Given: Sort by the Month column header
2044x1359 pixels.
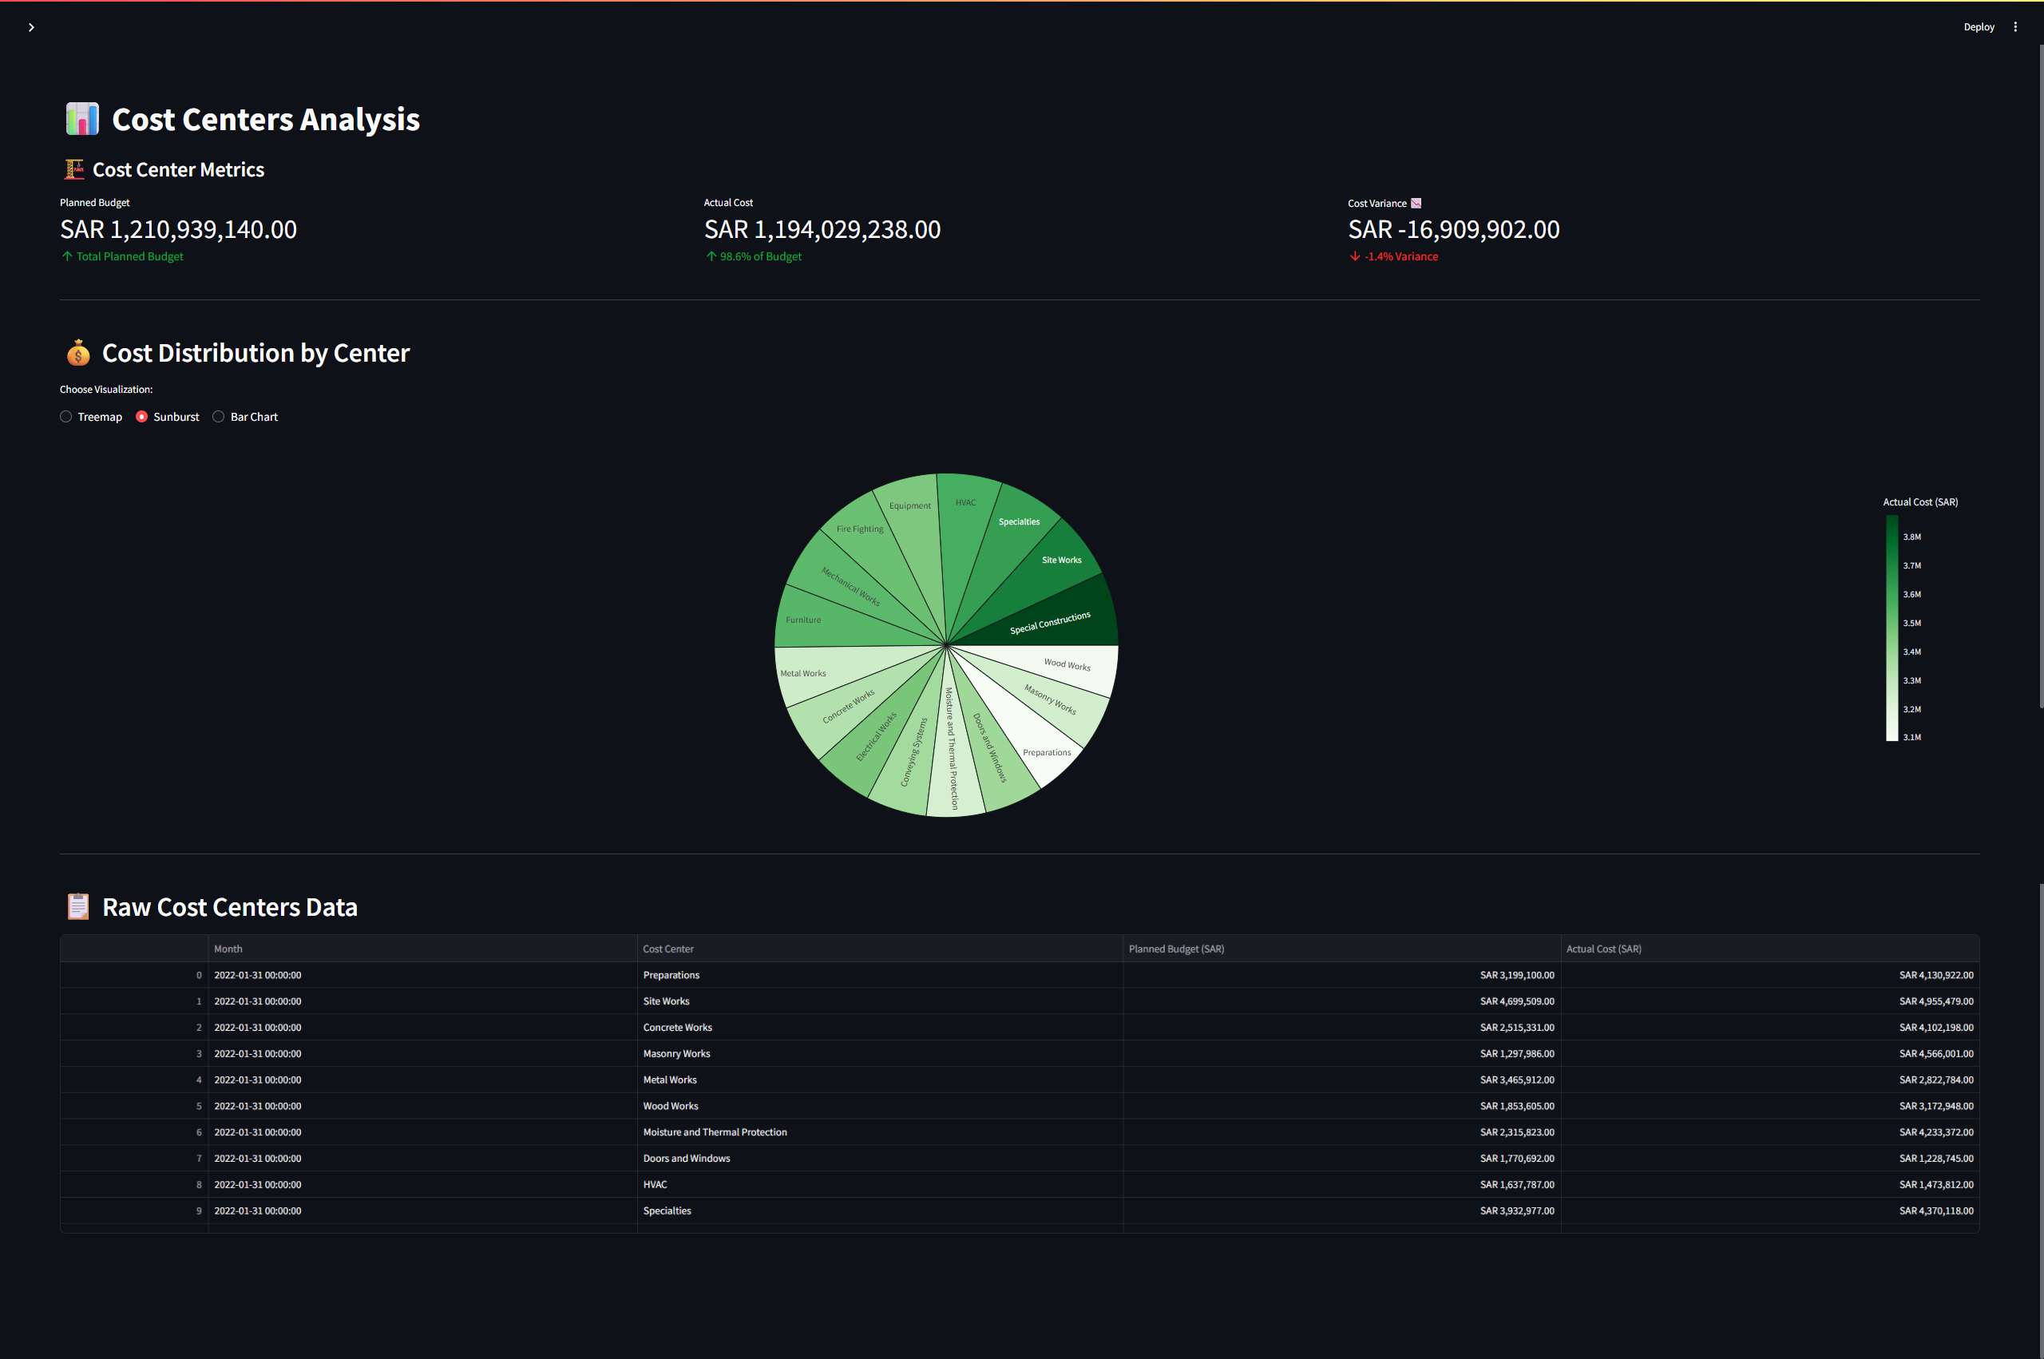Looking at the screenshot, I should tap(422, 949).
